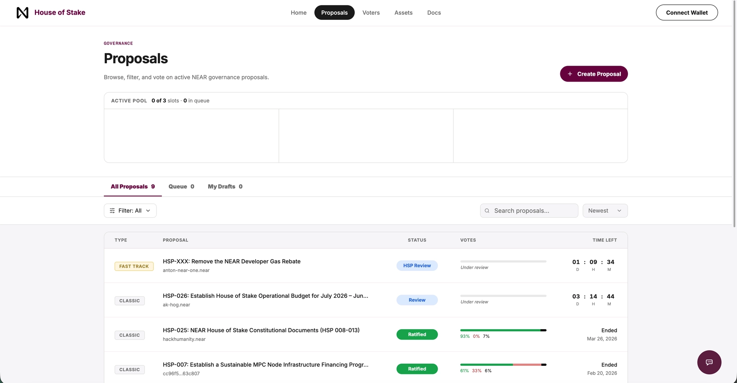Click author hackhumanity.near

tap(184, 340)
